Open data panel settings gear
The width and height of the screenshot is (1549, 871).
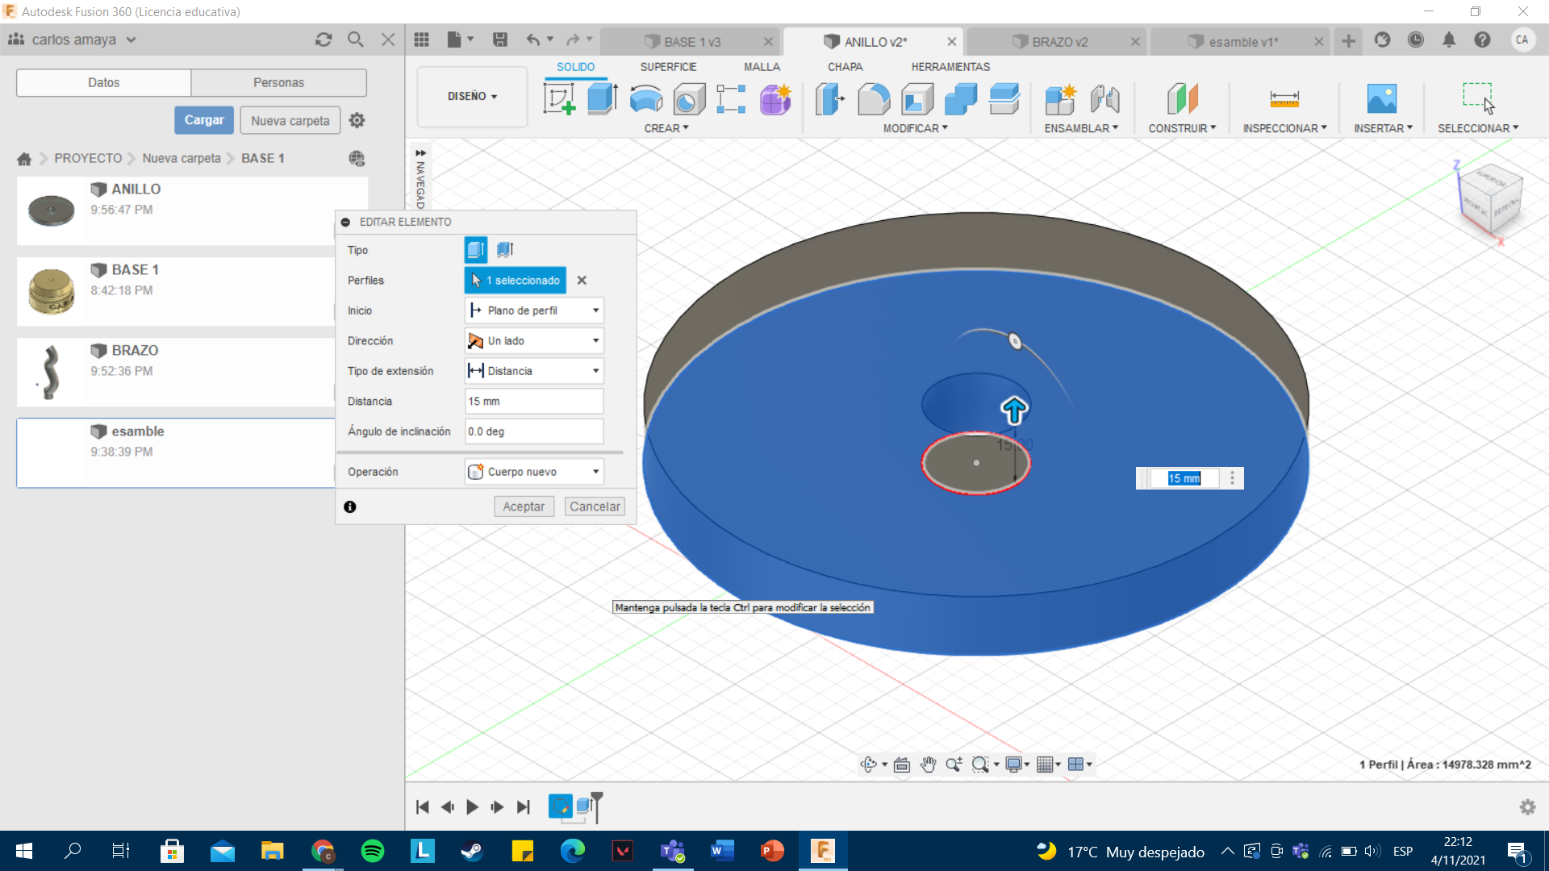coord(357,120)
